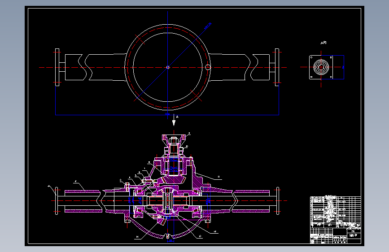
Task: Pick part callout number 8 left of the pinion housing
Action: tap(149, 162)
